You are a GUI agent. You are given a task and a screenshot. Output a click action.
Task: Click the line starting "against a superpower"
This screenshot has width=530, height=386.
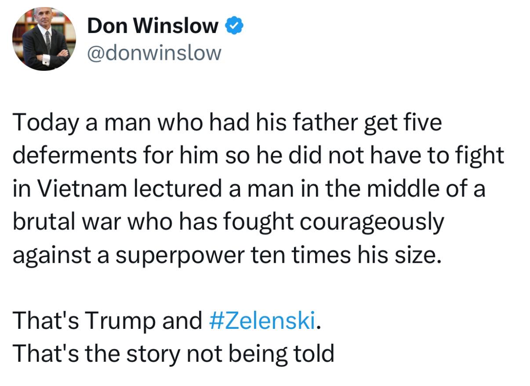tap(226, 255)
